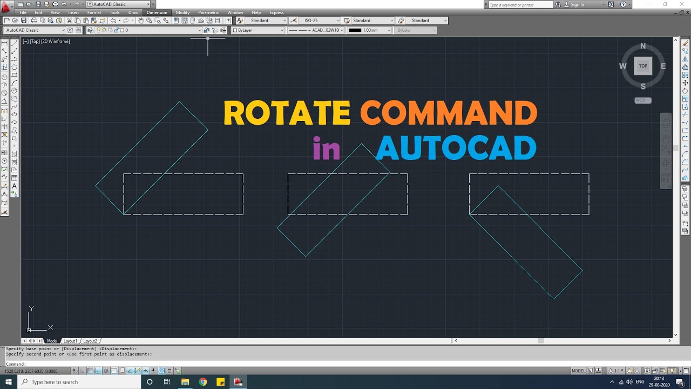
Task: Open the Modify menu
Action: pyautogui.click(x=182, y=12)
